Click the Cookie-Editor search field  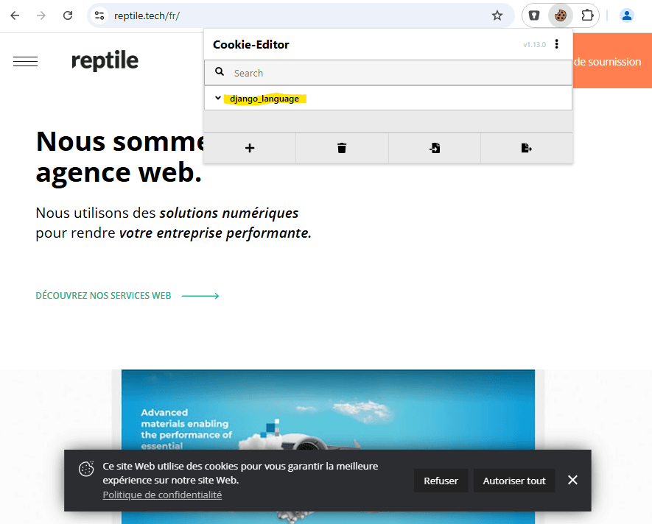click(x=332, y=72)
